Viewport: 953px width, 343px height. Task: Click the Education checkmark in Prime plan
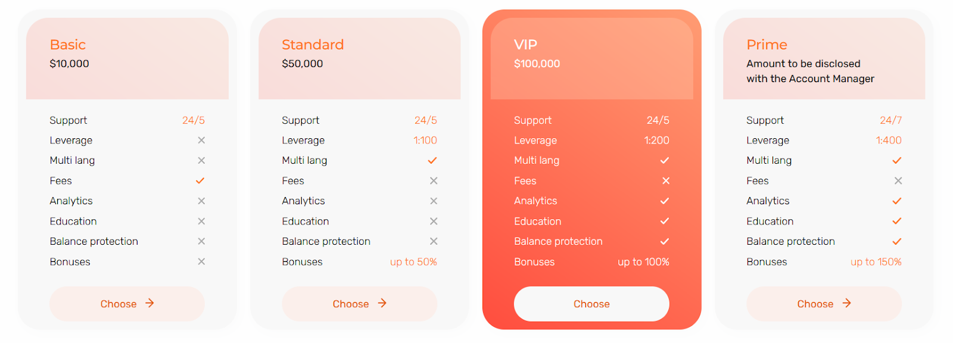click(897, 221)
